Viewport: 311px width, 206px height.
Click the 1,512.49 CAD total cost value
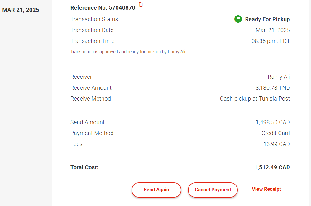(272, 167)
